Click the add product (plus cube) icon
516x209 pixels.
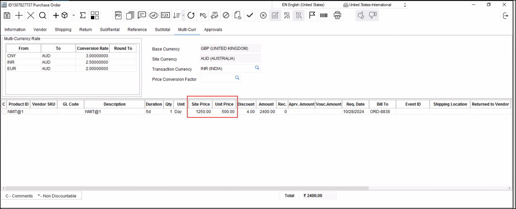60,16
